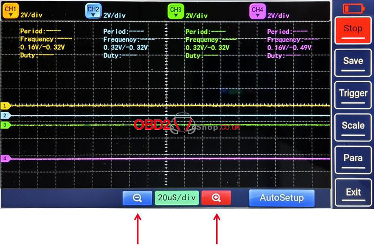The width and height of the screenshot is (375, 246).
Task: Click the zoom out magnifier button
Action: (x=137, y=198)
